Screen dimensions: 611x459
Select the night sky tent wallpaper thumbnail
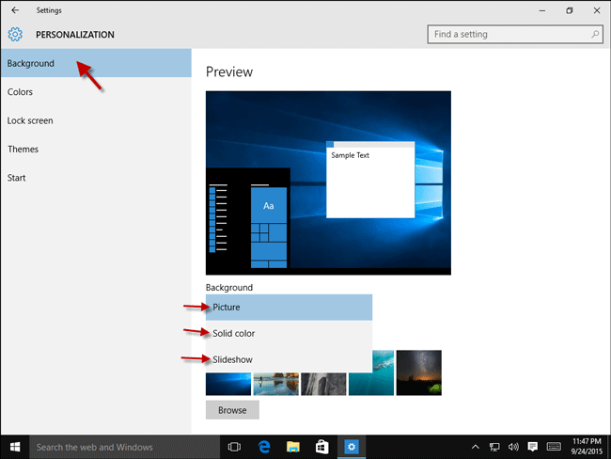pyautogui.click(x=419, y=372)
